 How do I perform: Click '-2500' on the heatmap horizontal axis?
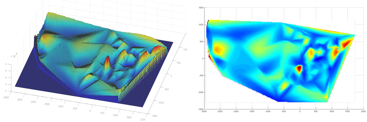(x=220, y=111)
